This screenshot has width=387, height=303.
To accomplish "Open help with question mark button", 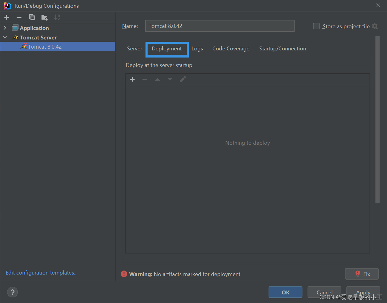I will [x=12, y=292].
